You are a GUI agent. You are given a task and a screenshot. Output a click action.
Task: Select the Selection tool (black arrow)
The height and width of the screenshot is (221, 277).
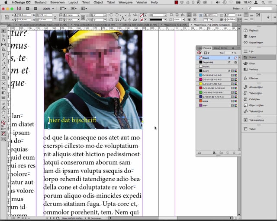[x=3, y=31]
